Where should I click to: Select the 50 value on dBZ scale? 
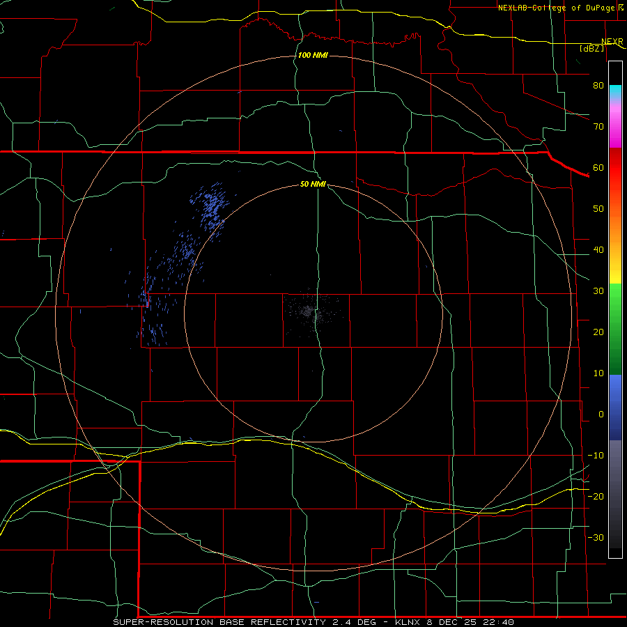tap(598, 209)
